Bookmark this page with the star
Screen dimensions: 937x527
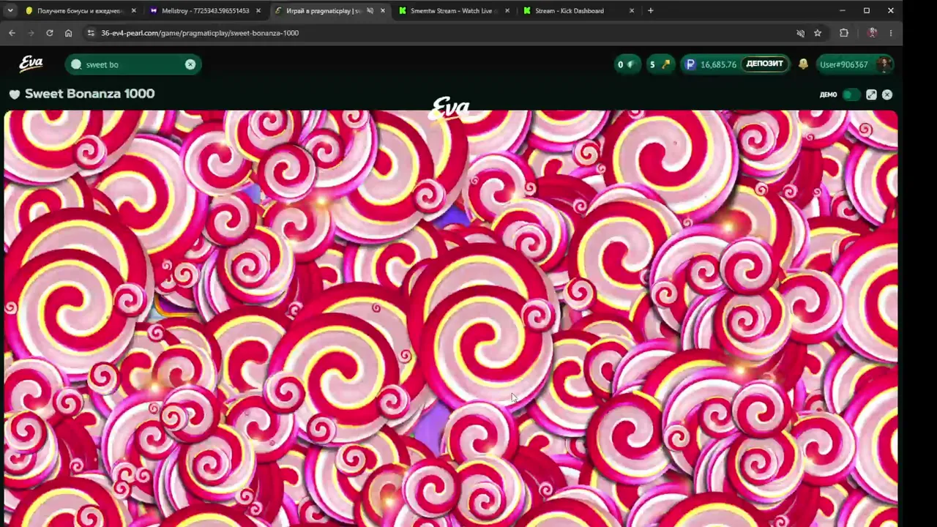[x=818, y=33]
